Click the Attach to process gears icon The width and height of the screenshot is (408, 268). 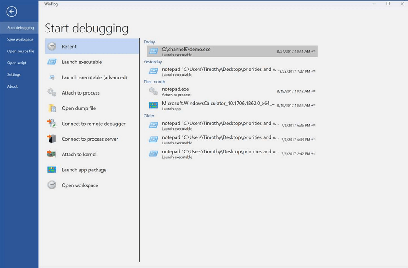pyautogui.click(x=52, y=93)
